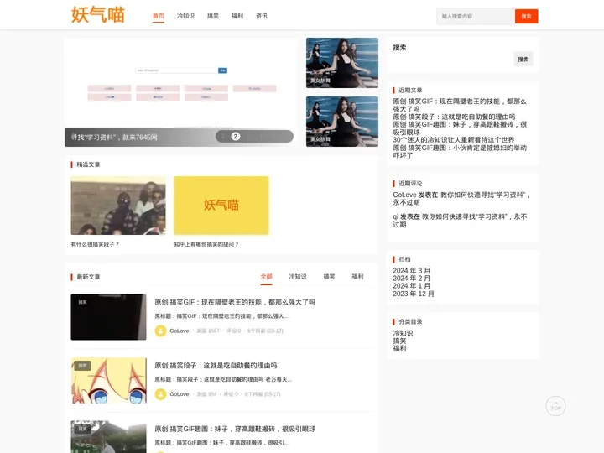Open anime thumbnail of 吃自助餐 article
The image size is (604, 453).
[x=108, y=380]
